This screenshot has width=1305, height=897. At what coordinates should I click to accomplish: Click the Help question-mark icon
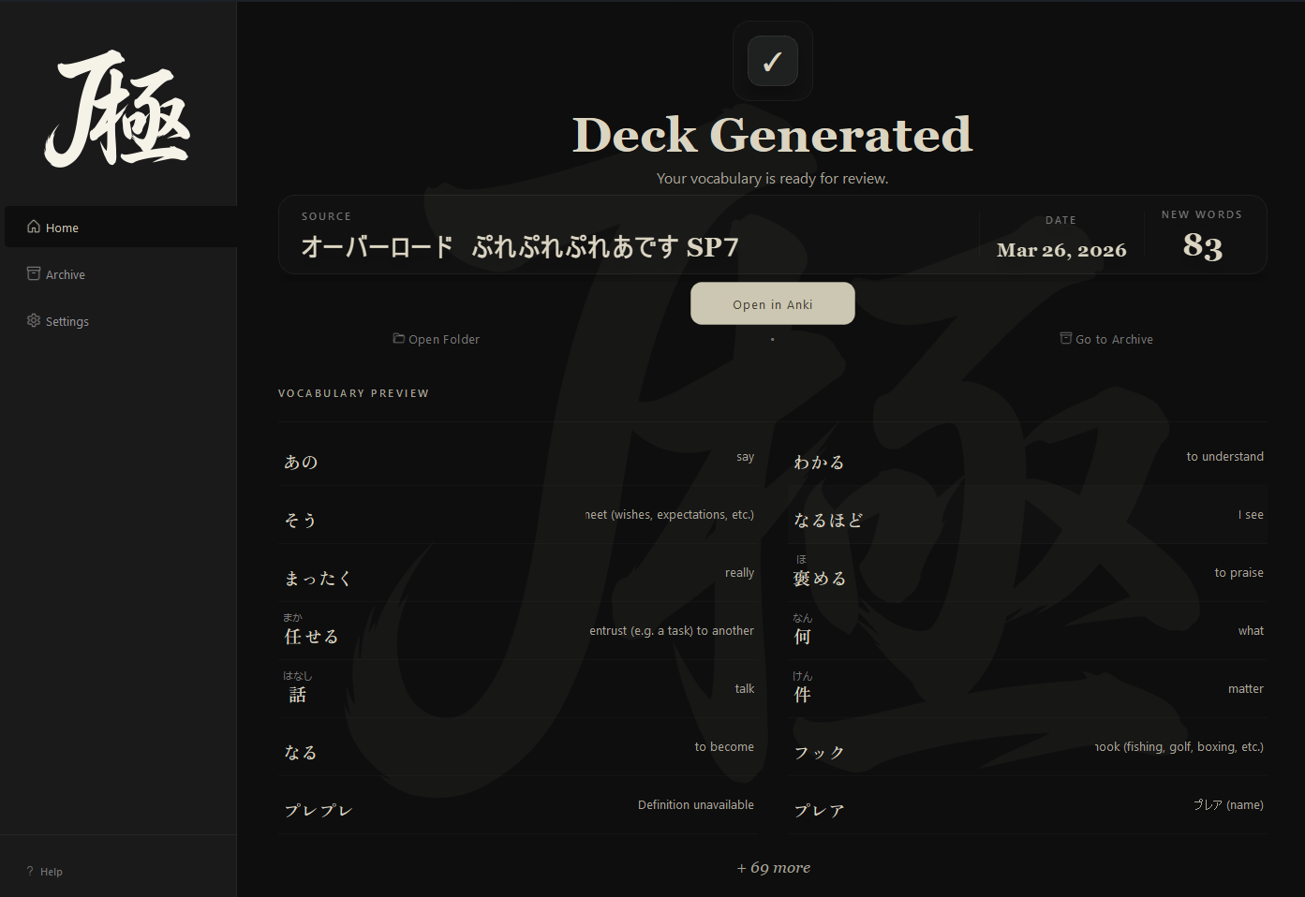29,871
